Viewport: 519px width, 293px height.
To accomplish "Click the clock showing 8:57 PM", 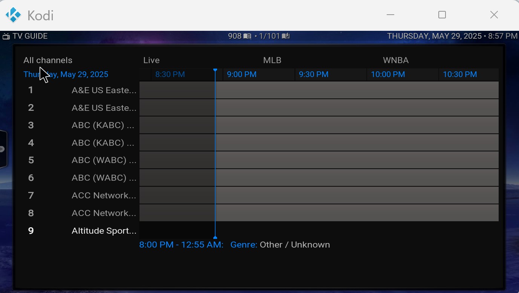I will pyautogui.click(x=503, y=36).
